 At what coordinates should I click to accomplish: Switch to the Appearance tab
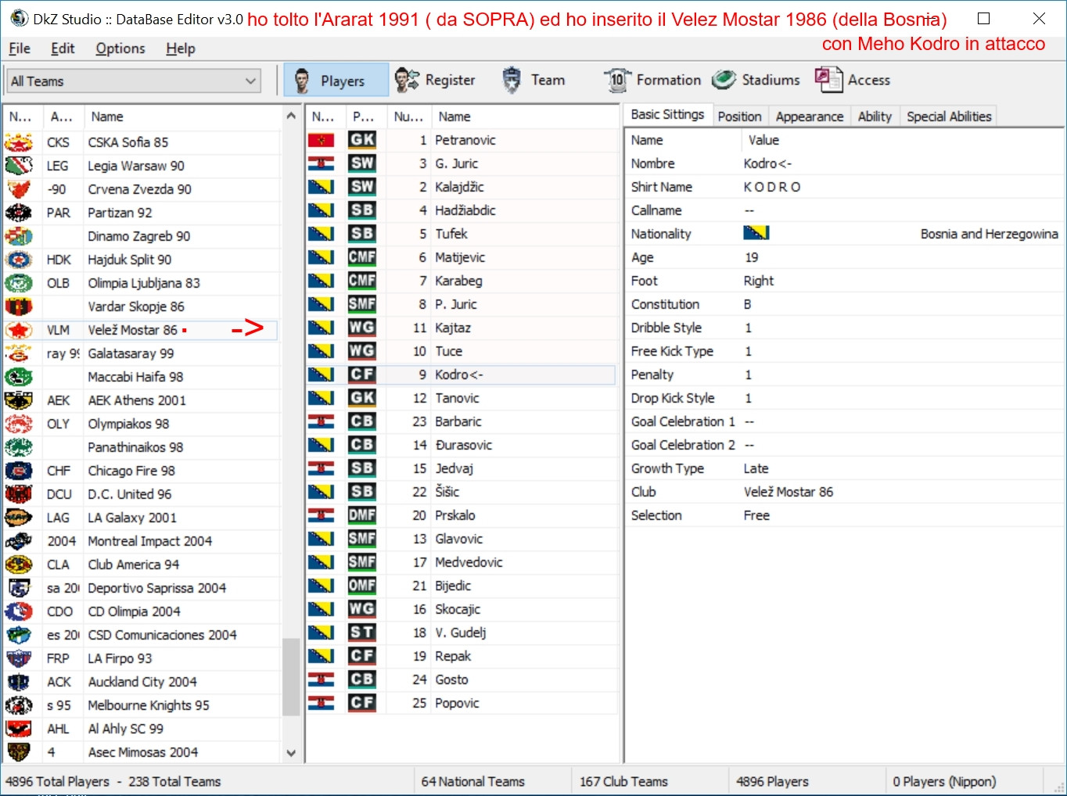pyautogui.click(x=810, y=117)
